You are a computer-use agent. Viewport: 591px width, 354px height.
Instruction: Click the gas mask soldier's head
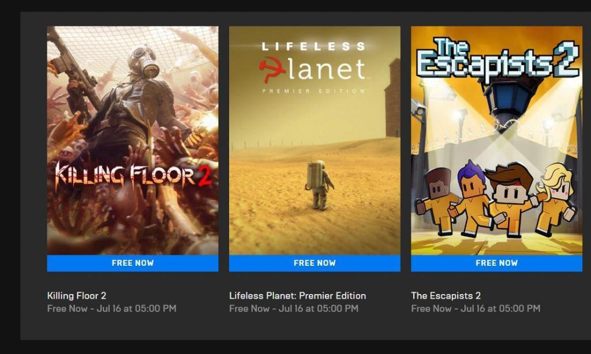pos(143,61)
